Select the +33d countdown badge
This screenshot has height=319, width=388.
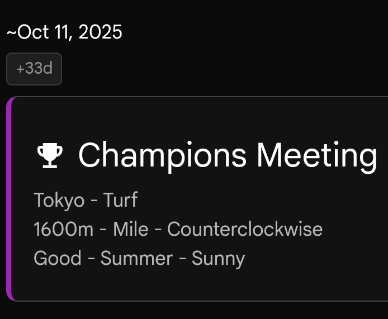tap(34, 69)
